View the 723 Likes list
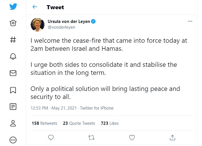 coord(110,123)
